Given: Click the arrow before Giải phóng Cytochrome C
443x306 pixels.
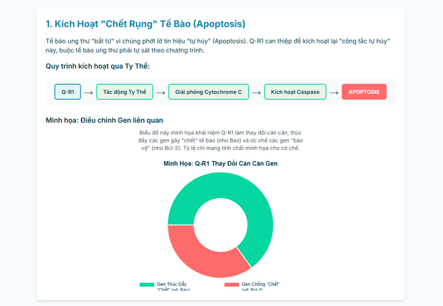Looking at the screenshot, I should tap(160, 92).
